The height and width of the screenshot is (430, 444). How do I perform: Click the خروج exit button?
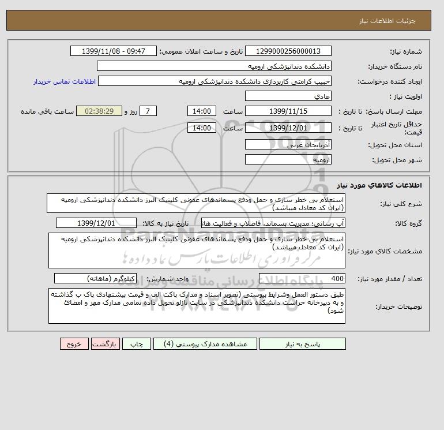pos(74,344)
